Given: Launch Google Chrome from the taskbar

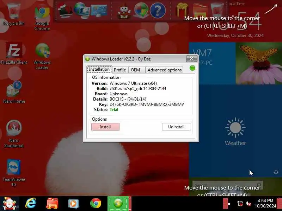Looking at the screenshot, I should pyautogui.click(x=96, y=204).
